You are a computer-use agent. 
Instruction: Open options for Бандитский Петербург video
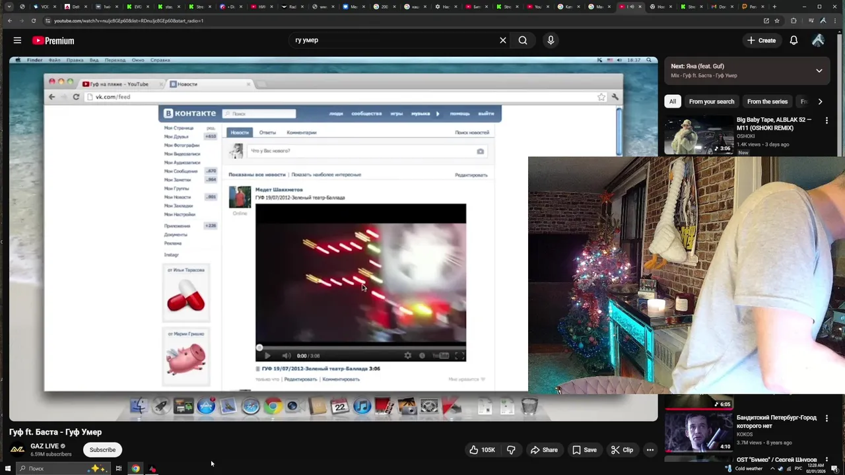click(827, 418)
